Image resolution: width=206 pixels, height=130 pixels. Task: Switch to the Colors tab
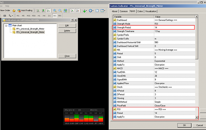pos(140,12)
